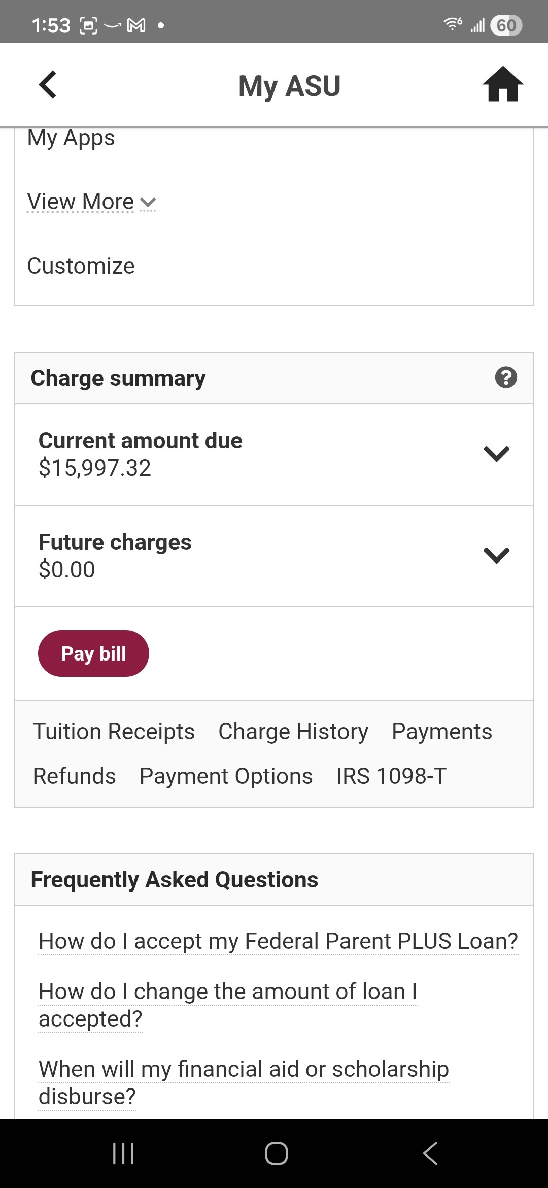The image size is (548, 1188).
Task: Tap Android recent apps button
Action: (x=123, y=1153)
